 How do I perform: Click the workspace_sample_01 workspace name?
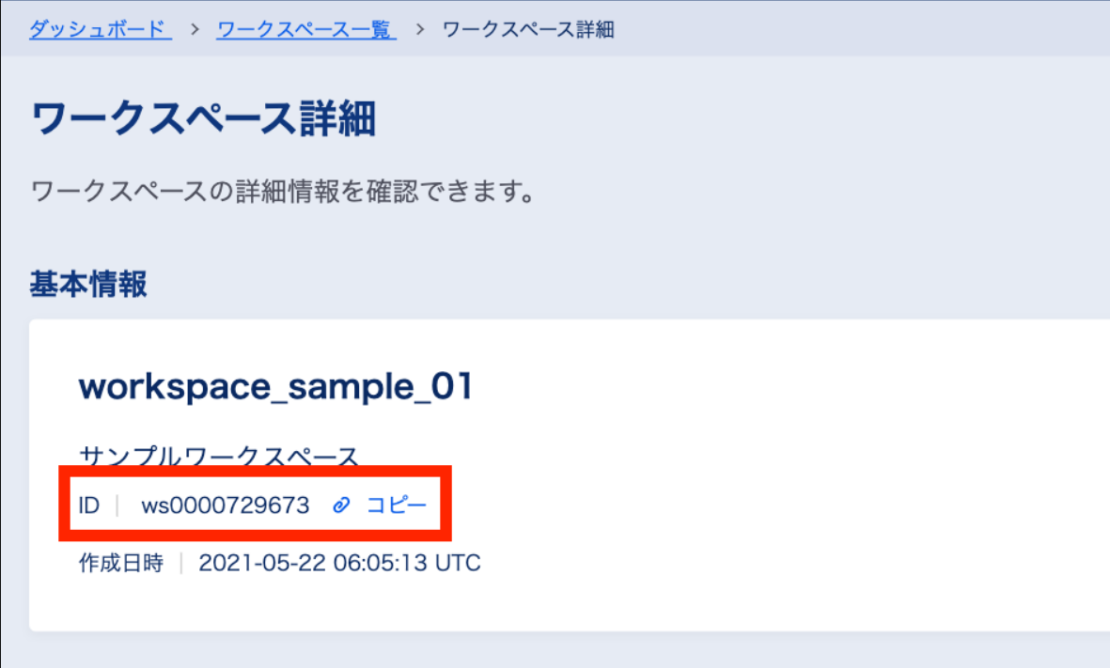pyautogui.click(x=274, y=387)
